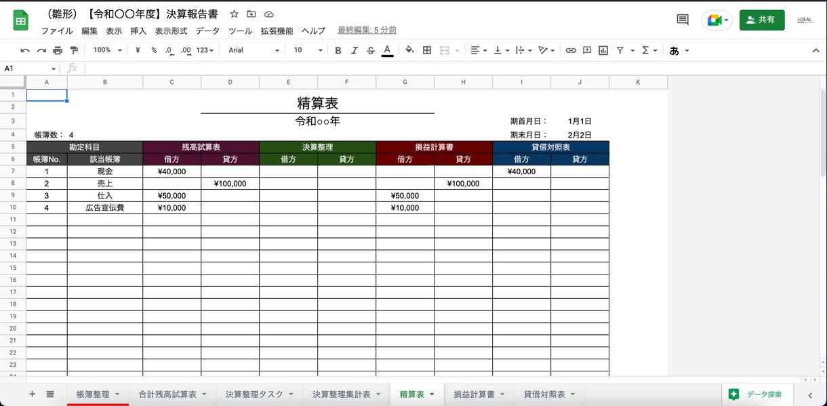The width and height of the screenshot is (827, 406).
Task: Move document with the folder icon
Action: (x=251, y=14)
